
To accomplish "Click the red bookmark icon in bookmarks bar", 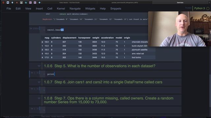I will (x=3, y=3).
